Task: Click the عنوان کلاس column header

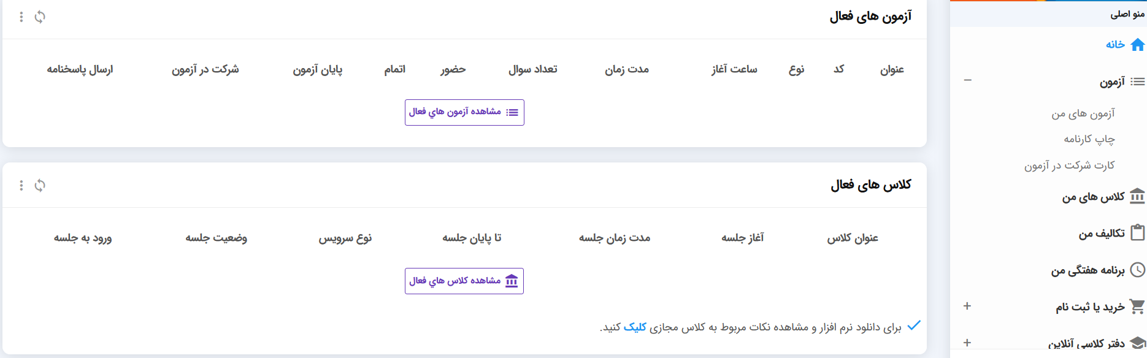Action: click(x=852, y=238)
